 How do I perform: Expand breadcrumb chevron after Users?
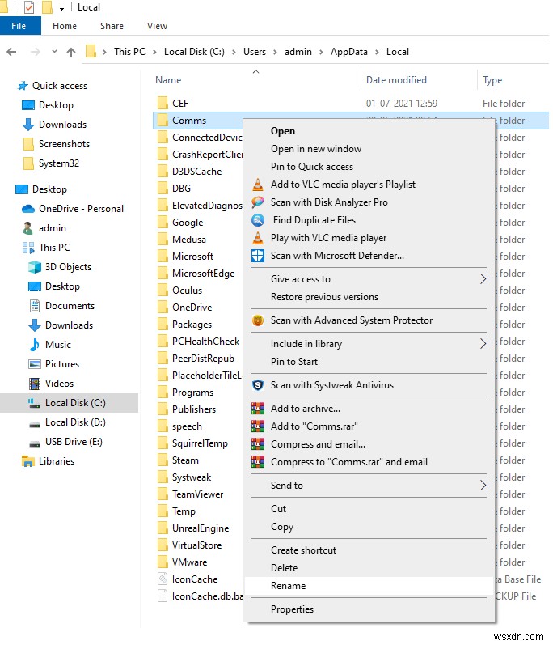(275, 52)
